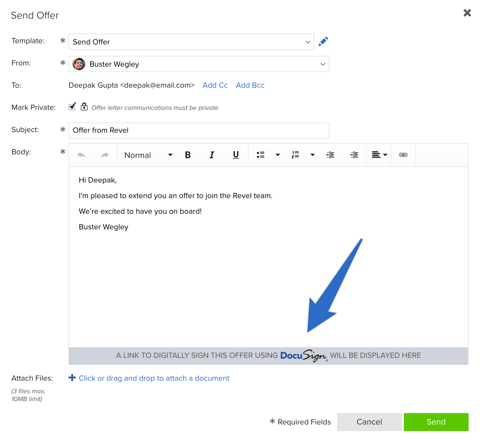Viewport: 480px width, 441px height.
Task: Close the Send Offer dialog
Action: tap(467, 13)
